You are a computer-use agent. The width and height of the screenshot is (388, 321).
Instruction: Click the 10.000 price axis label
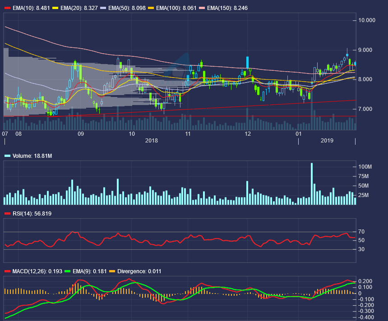(x=367, y=20)
